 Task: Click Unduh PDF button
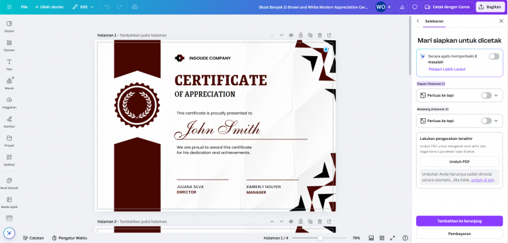coord(460,162)
